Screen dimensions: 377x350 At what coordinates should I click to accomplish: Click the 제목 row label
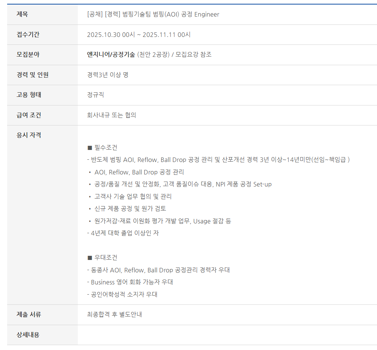23,15
